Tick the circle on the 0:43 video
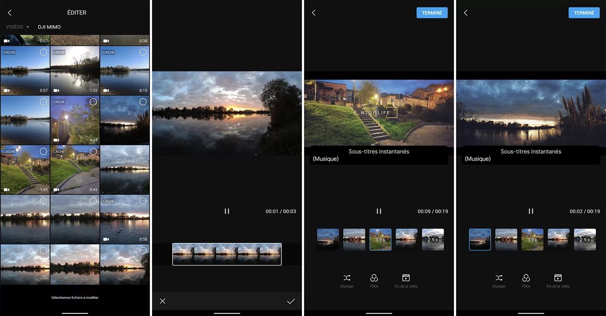 [93, 151]
